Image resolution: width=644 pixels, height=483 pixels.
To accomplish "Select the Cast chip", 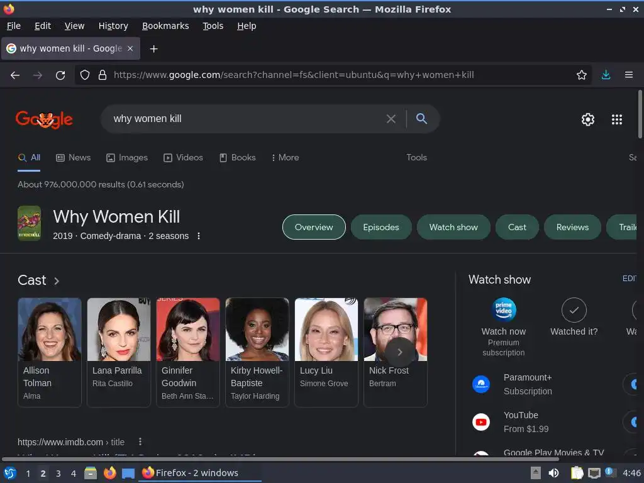I will pos(517,227).
